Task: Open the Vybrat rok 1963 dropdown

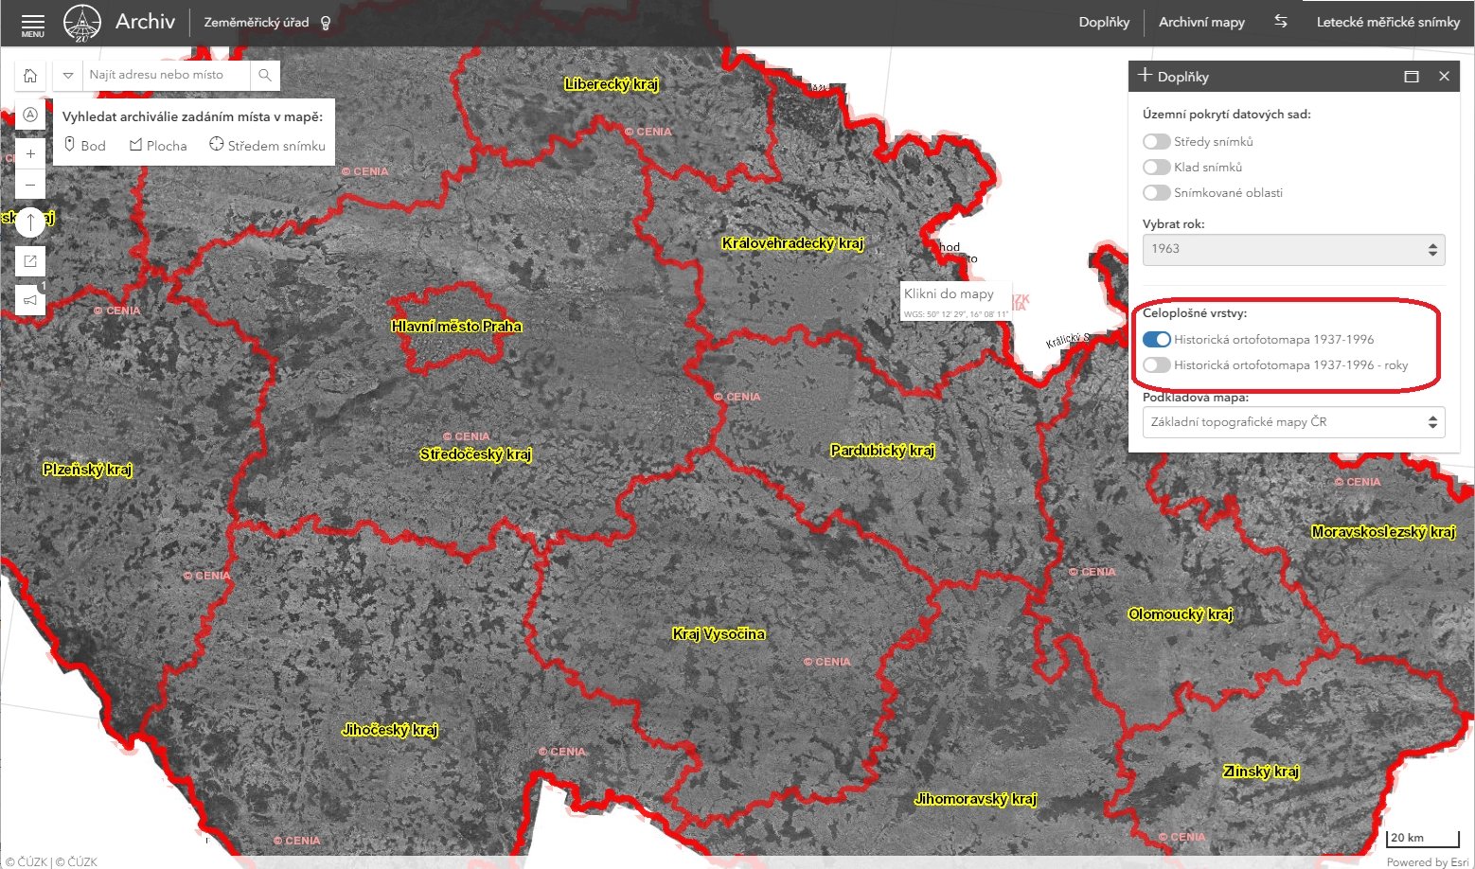Action: pyautogui.click(x=1293, y=249)
